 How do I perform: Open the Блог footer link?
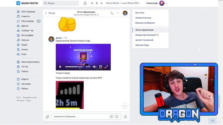18,98
